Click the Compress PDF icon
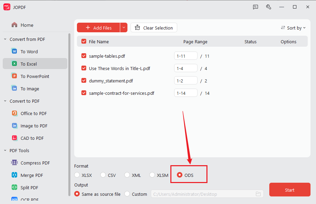The height and width of the screenshot is (204, 316). coord(14,162)
